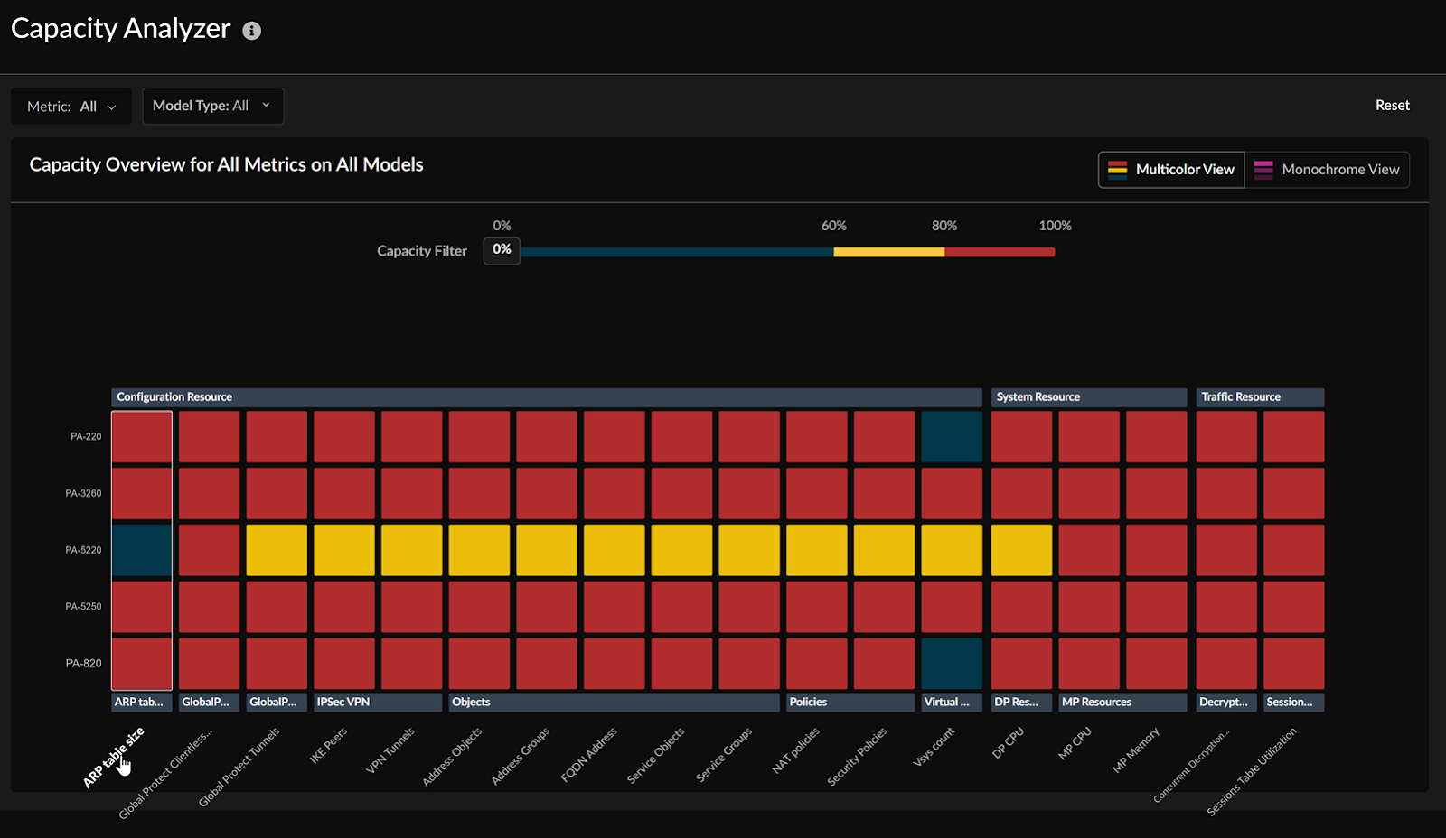Select the PA-220 Vsys count cell
This screenshot has width=1446, height=838.
(952, 437)
